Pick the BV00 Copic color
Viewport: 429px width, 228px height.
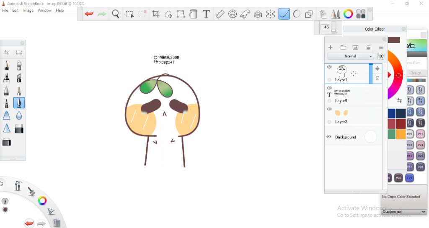[409, 90]
